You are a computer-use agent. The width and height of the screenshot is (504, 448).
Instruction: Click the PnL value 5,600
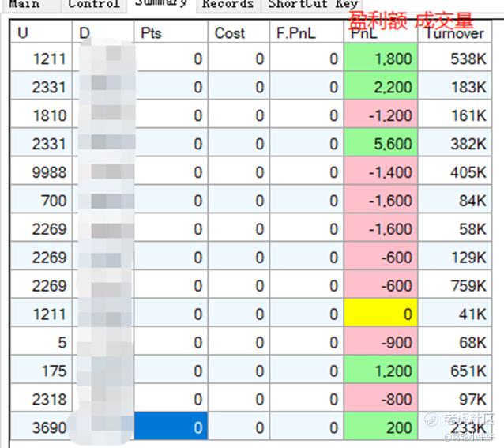pyautogui.click(x=381, y=142)
